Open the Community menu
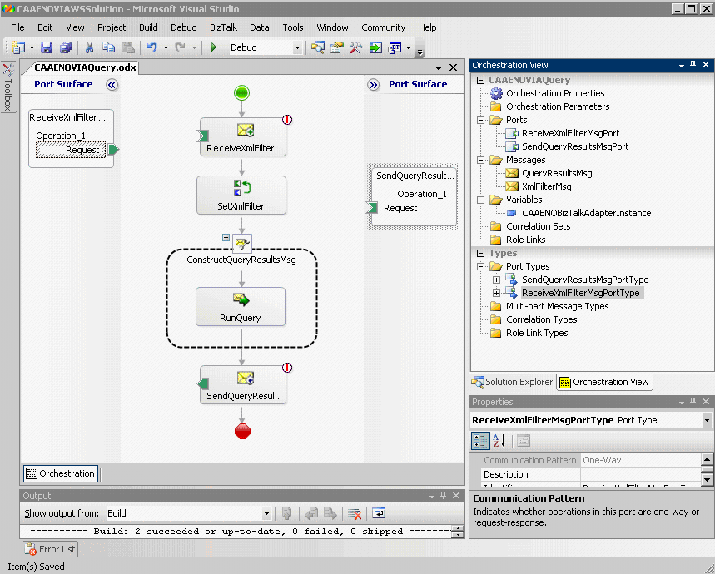This screenshot has height=574, width=715. tap(383, 27)
